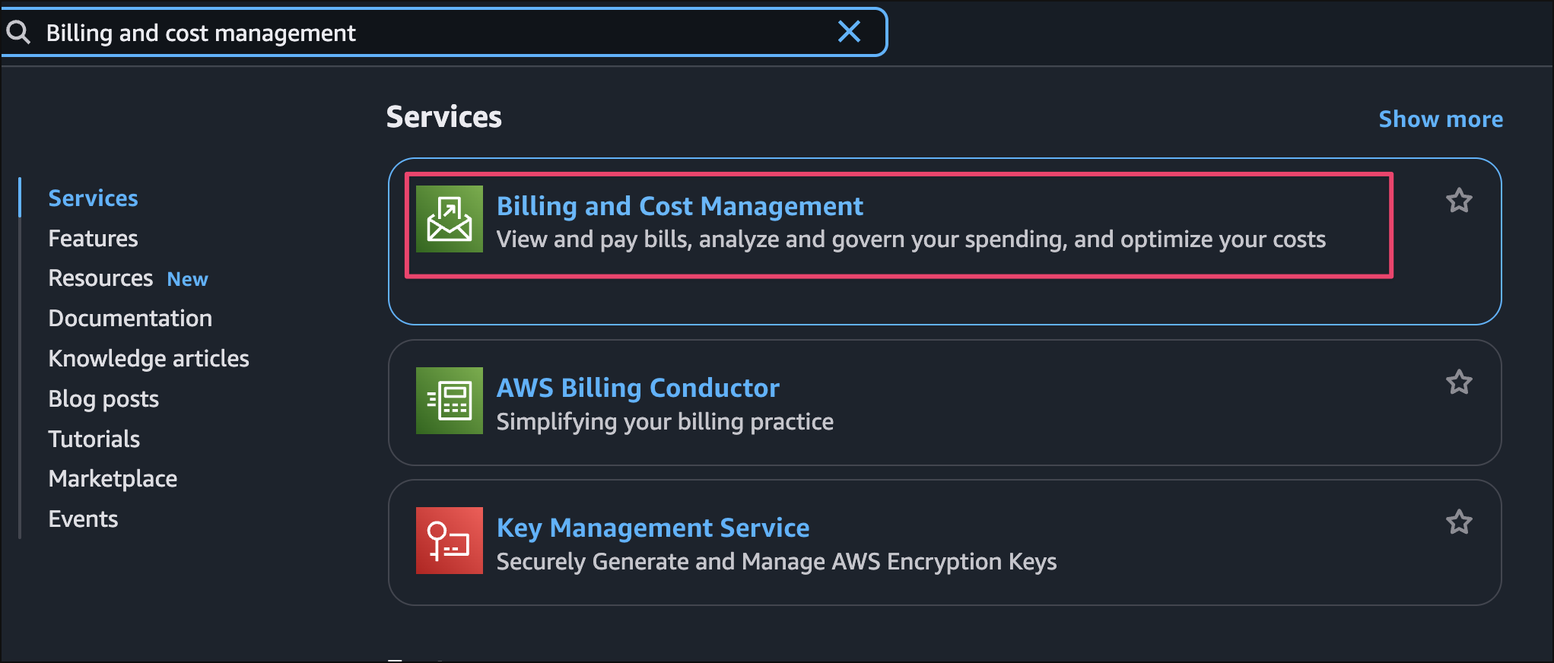This screenshot has height=663, width=1554.
Task: Show Blog posts results
Action: tap(103, 399)
